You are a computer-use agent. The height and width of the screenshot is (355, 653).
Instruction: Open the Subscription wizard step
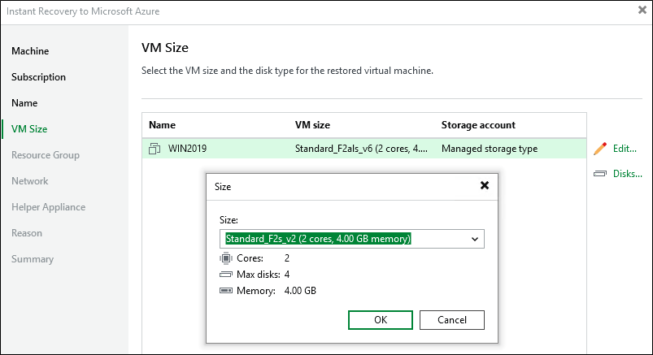coord(38,77)
